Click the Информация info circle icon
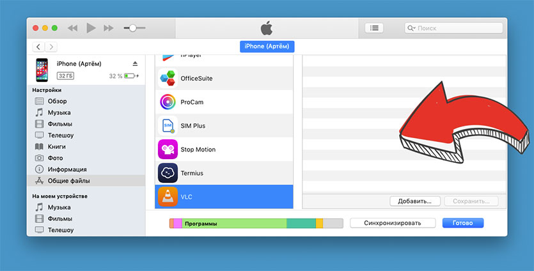534x271 pixels. coord(40,169)
